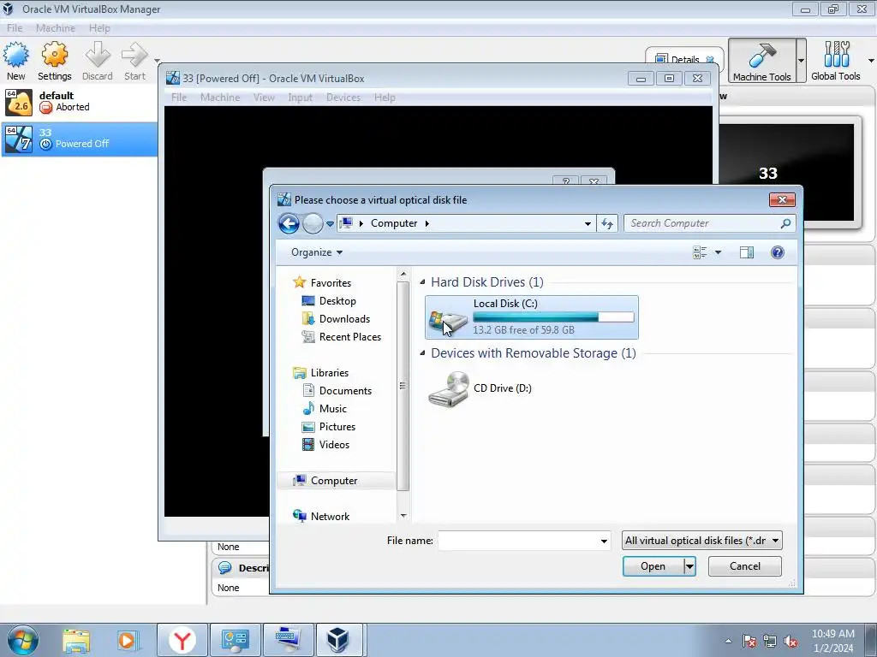Click the File name text field
The height and width of the screenshot is (657, 877).
point(518,541)
